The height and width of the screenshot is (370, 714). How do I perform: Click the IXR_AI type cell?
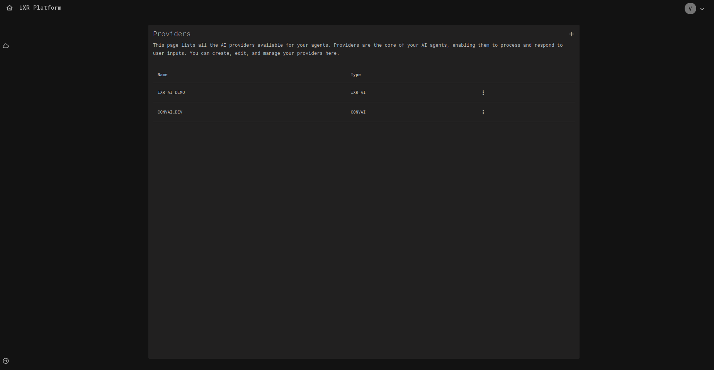358,93
